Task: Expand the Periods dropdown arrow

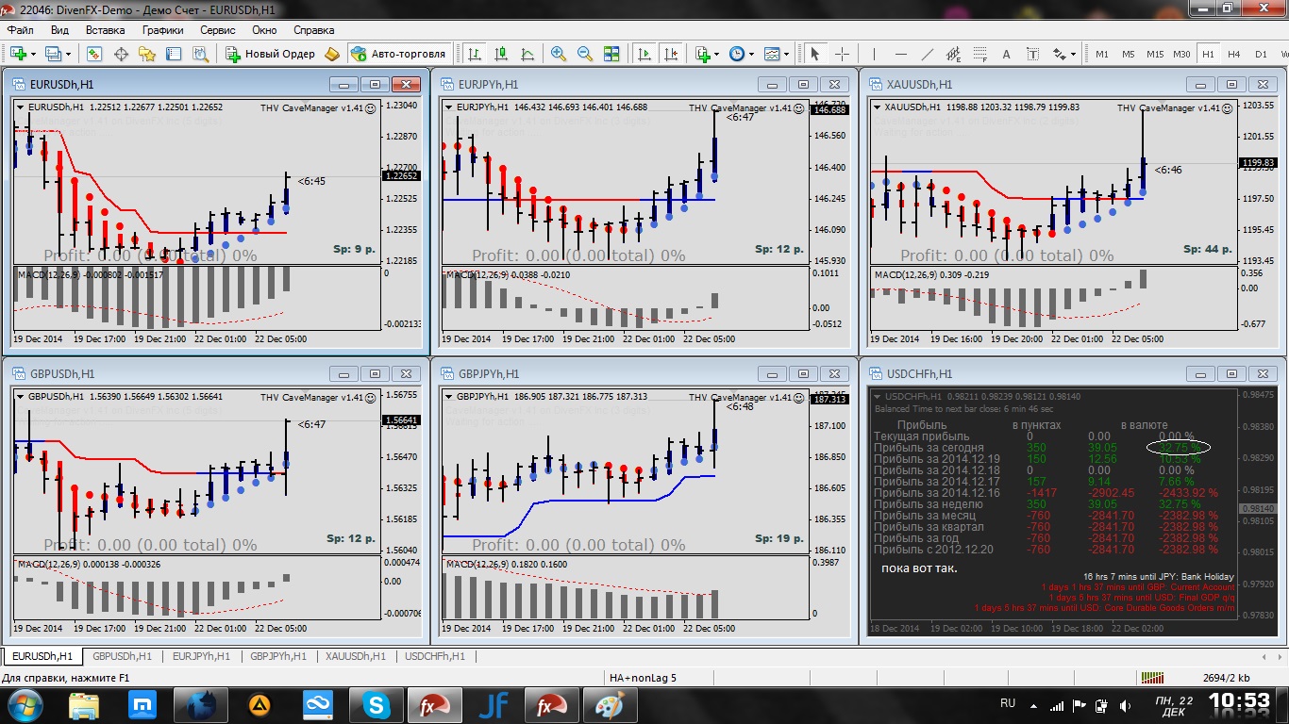Action: (751, 54)
